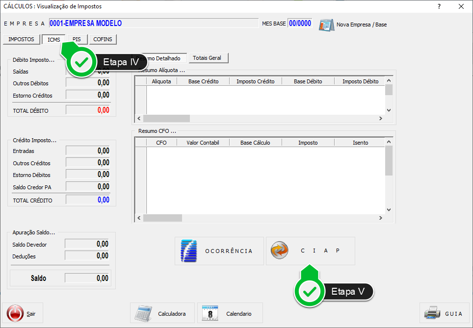Click the MES BASE input field

pyautogui.click(x=299, y=24)
